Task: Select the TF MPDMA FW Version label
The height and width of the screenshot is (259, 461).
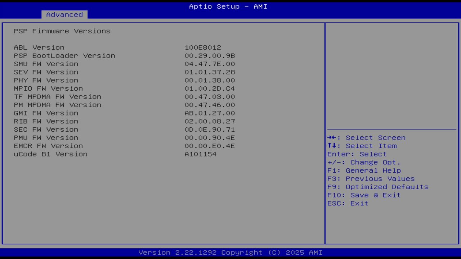Action: (x=58, y=97)
